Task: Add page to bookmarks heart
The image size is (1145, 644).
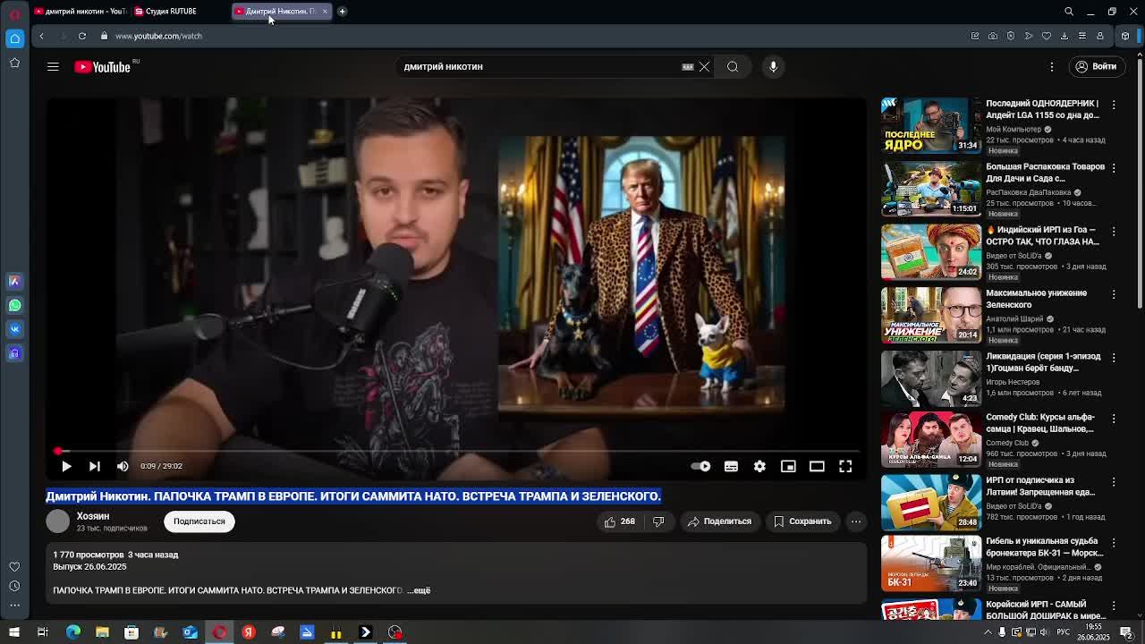Action: click(x=1047, y=36)
